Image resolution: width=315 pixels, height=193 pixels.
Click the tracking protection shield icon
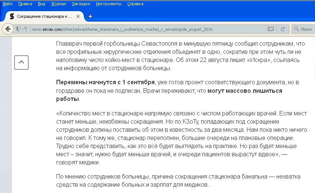tap(18, 29)
